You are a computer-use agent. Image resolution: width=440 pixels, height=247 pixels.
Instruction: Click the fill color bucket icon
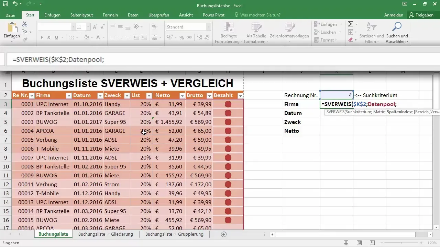pyautogui.click(x=87, y=37)
